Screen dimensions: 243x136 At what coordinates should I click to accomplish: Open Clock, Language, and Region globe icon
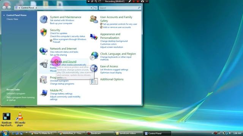click(94, 56)
